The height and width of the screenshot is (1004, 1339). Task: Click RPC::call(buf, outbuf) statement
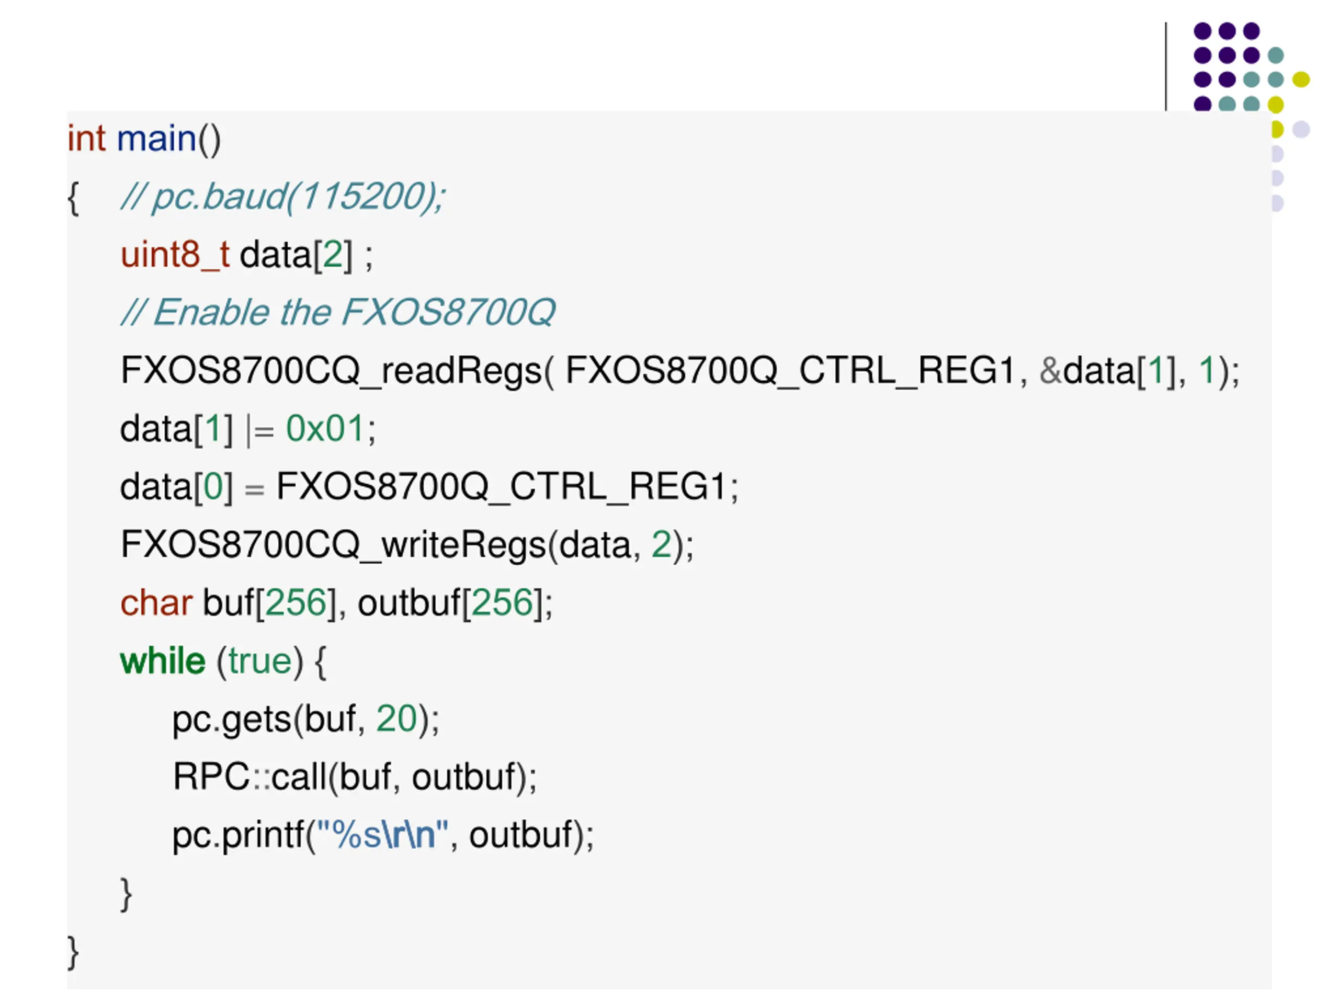[355, 777]
